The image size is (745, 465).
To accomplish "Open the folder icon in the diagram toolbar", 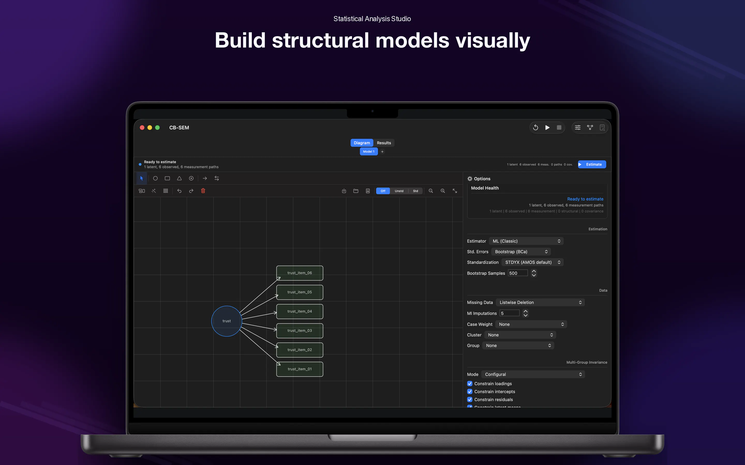I will (x=356, y=191).
